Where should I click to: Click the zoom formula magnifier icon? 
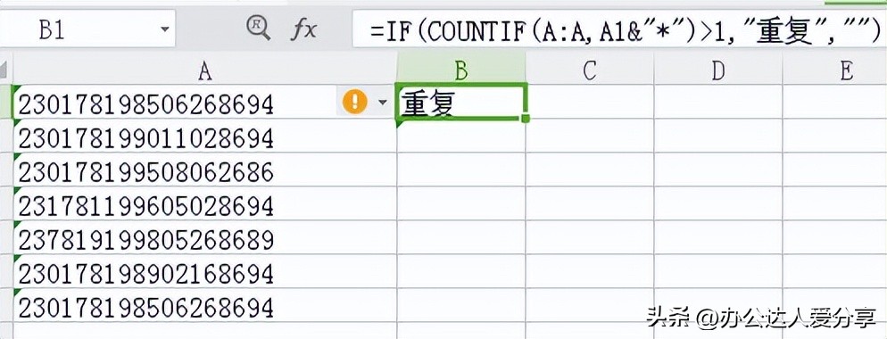pyautogui.click(x=259, y=29)
